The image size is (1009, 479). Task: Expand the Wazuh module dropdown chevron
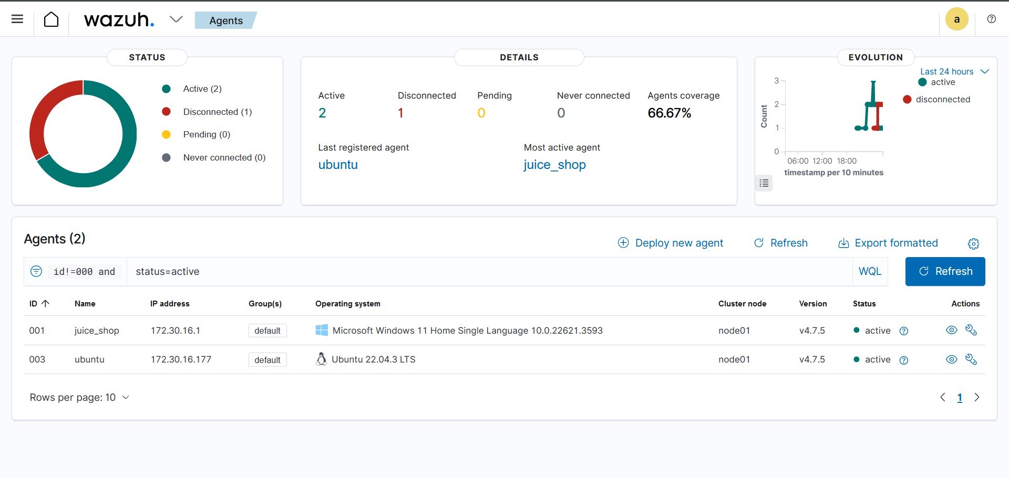click(176, 19)
